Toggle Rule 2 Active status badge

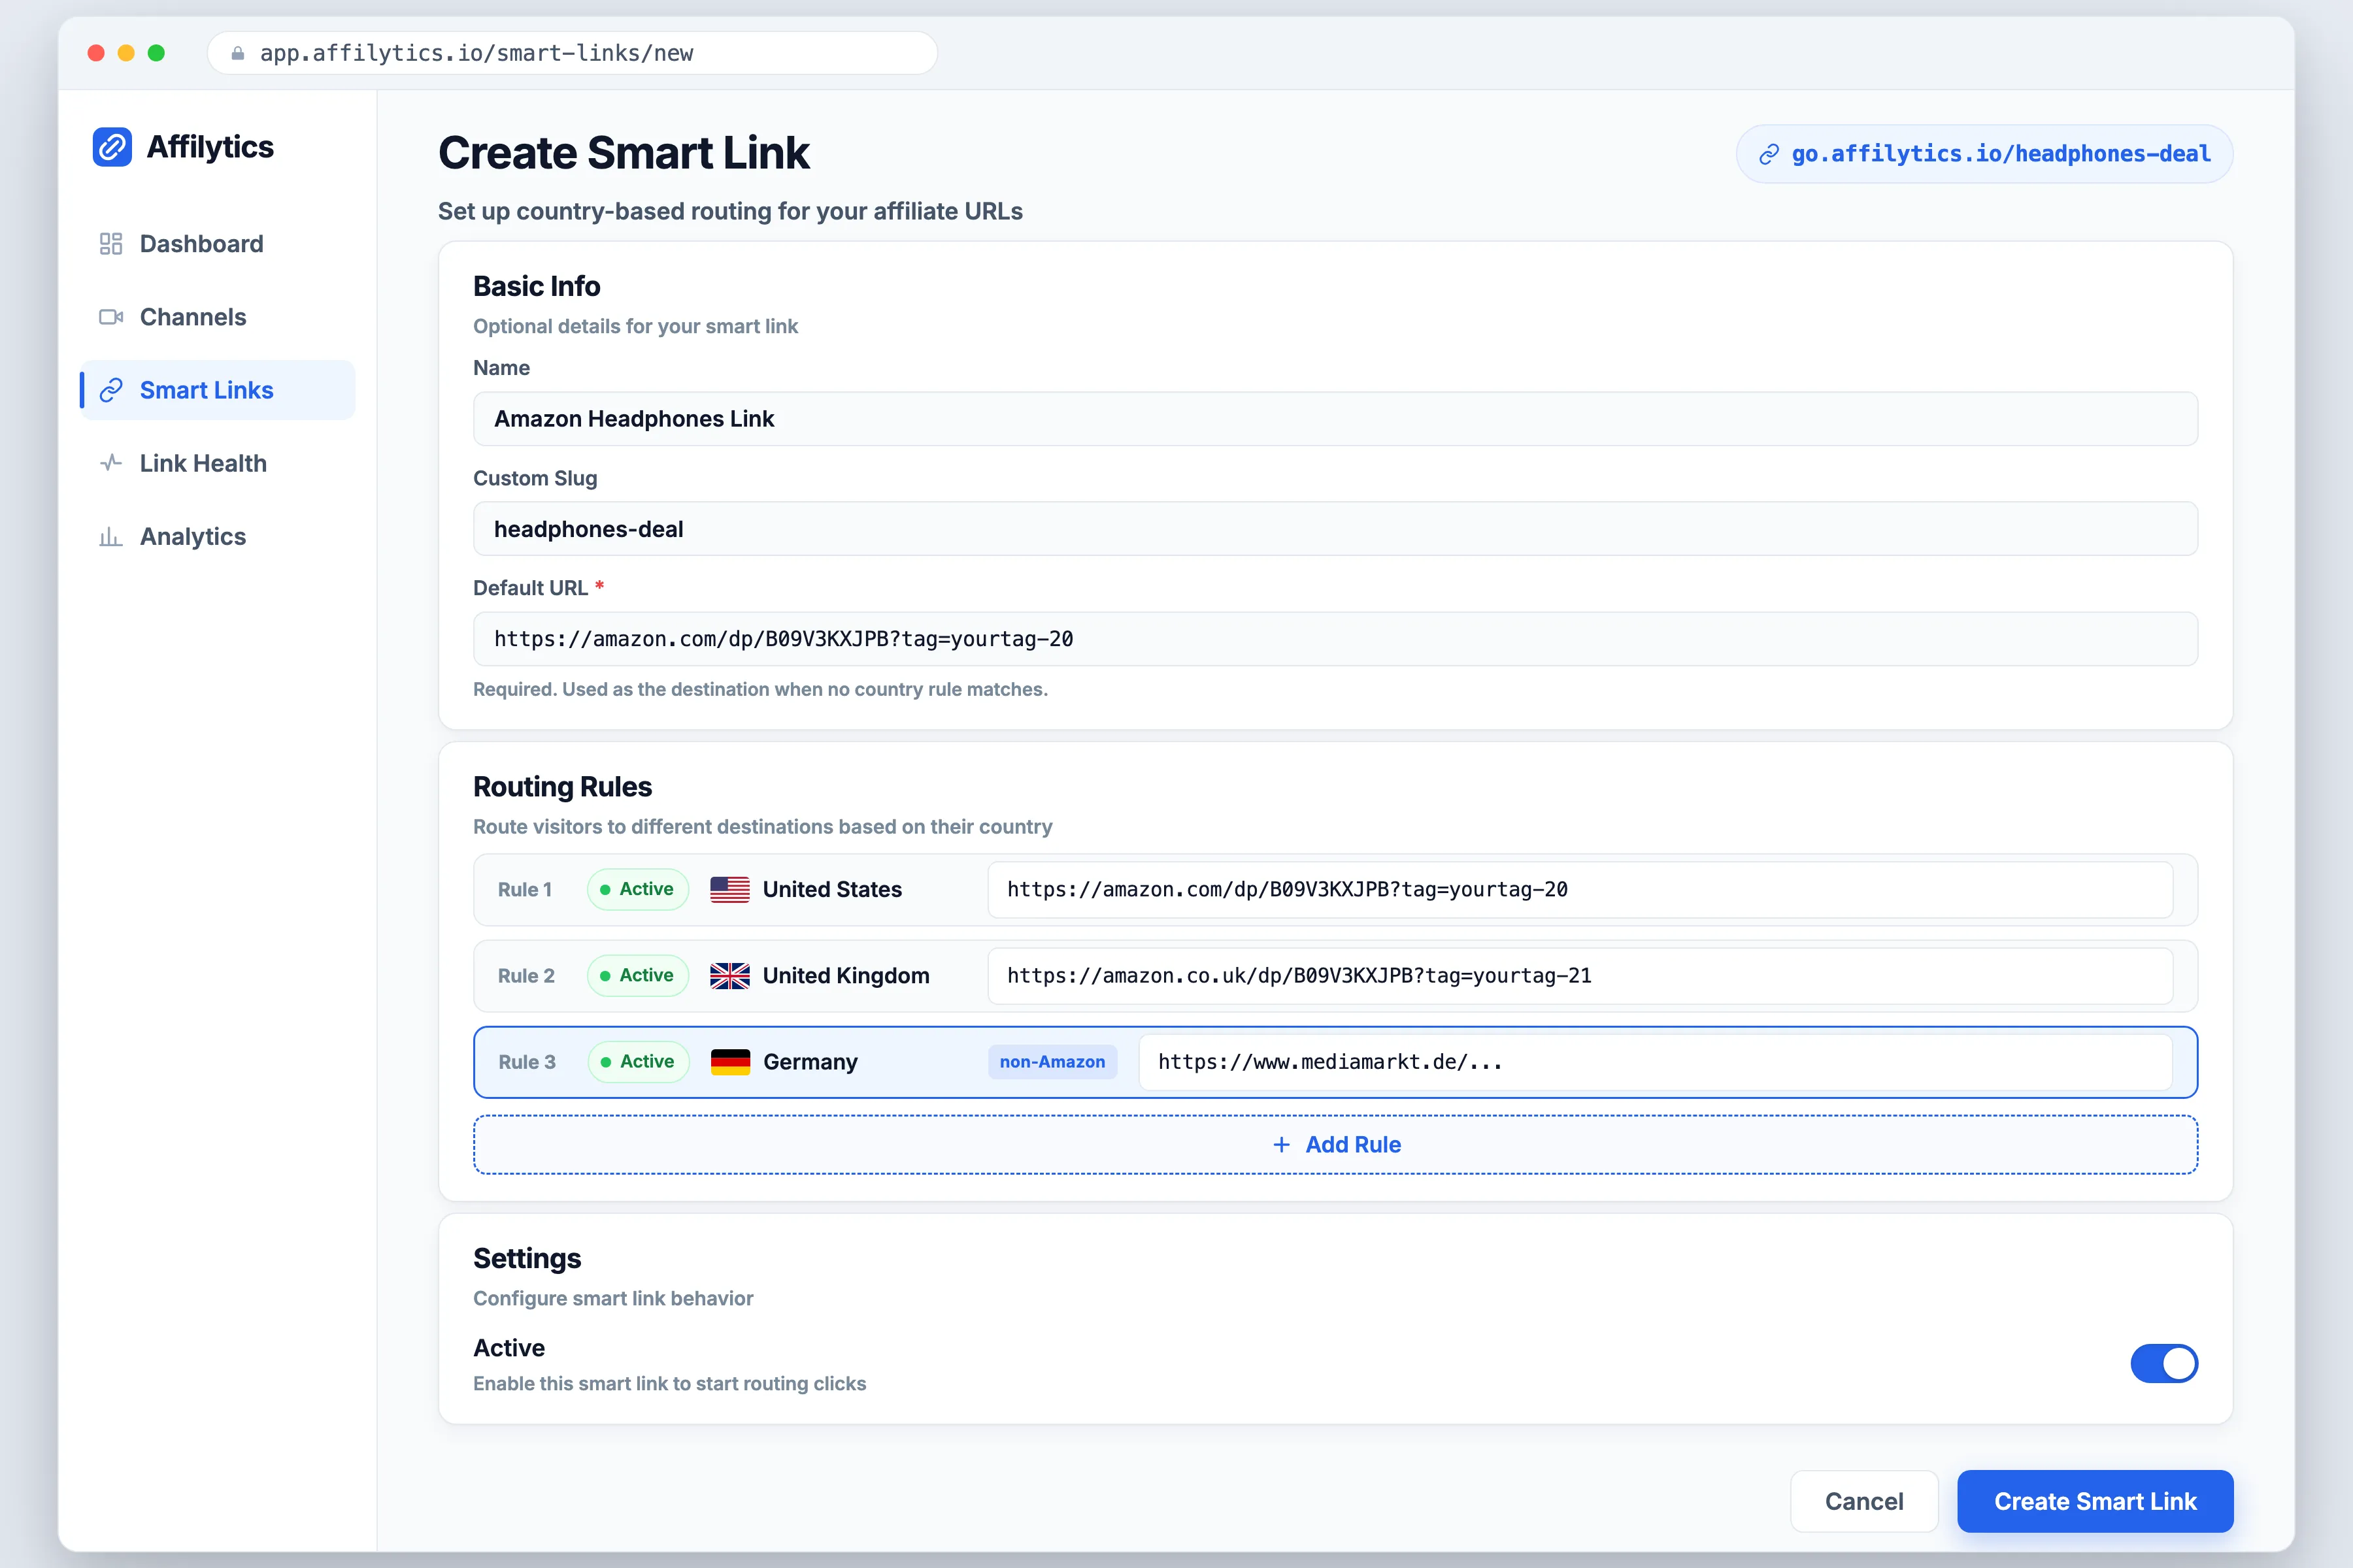coord(637,976)
